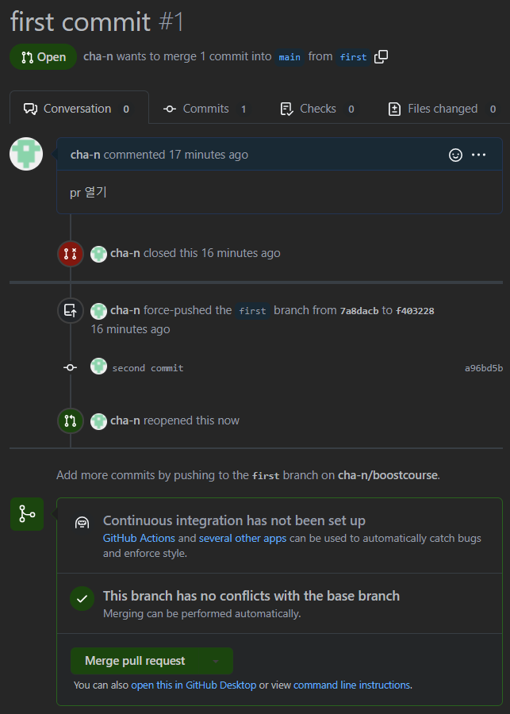Open the first branch label in force-push event
510x714 pixels.
coord(253,311)
